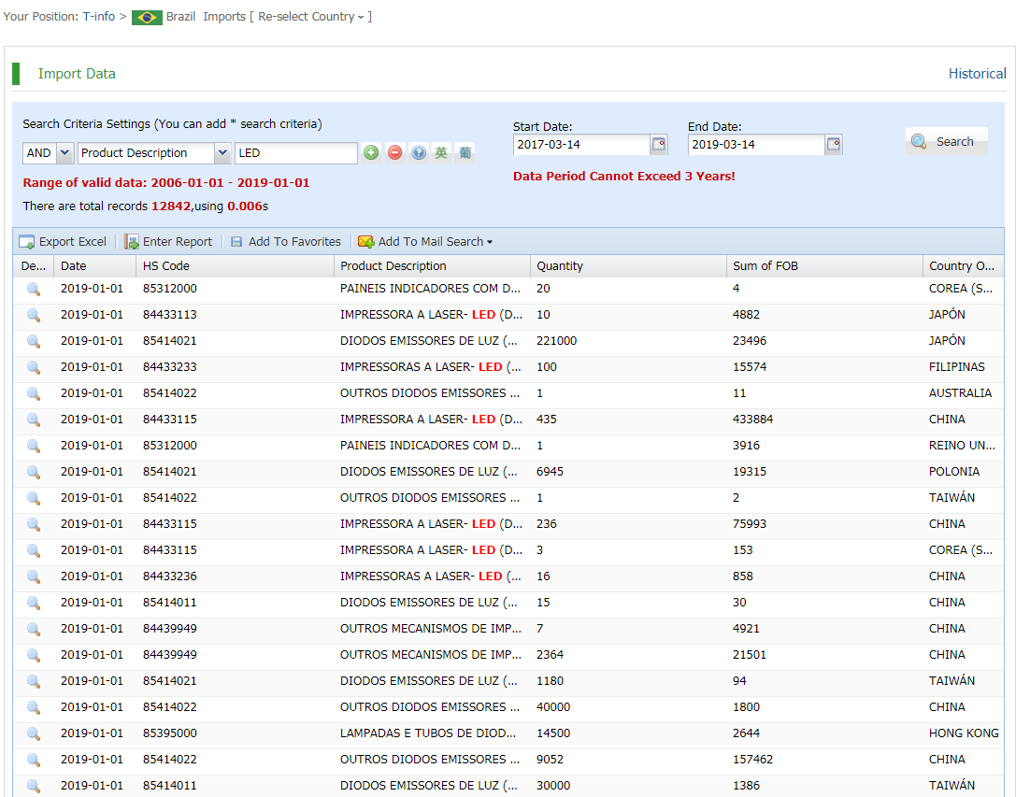The height and width of the screenshot is (797, 1016).
Task: View details of the AUSTRALIA record
Action: 34,394
